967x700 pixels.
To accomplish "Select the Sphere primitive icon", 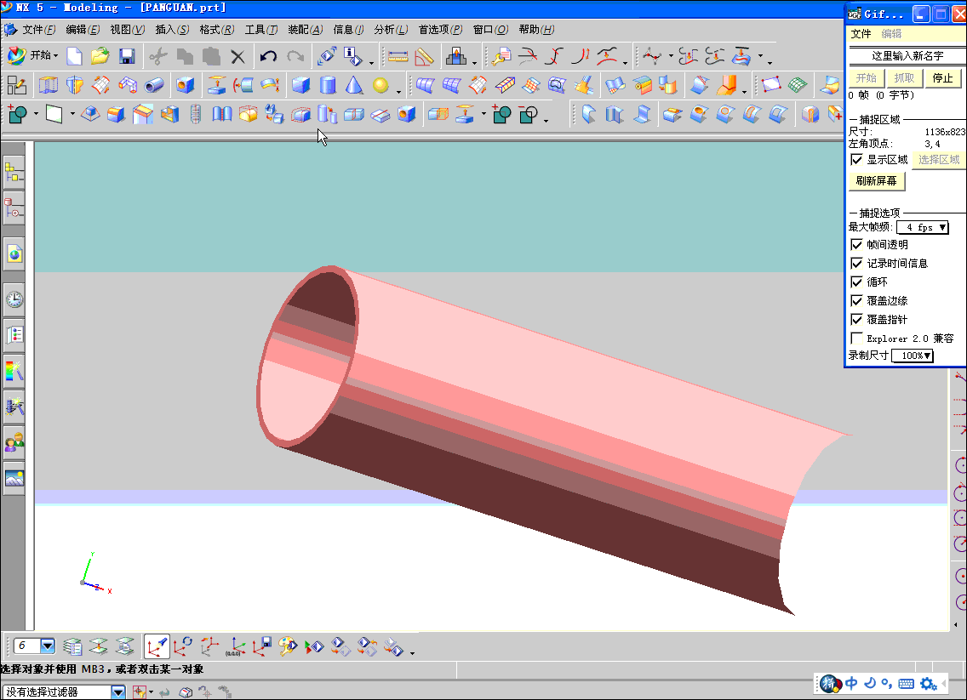I will (381, 85).
